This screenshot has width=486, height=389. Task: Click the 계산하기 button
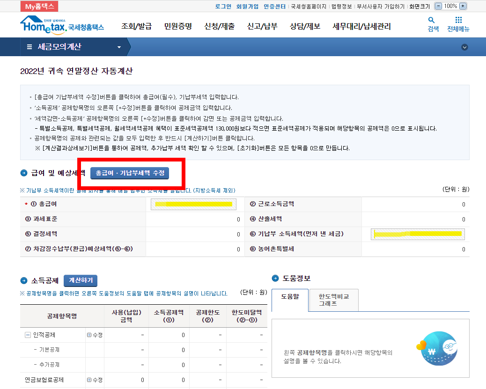pos(81,280)
